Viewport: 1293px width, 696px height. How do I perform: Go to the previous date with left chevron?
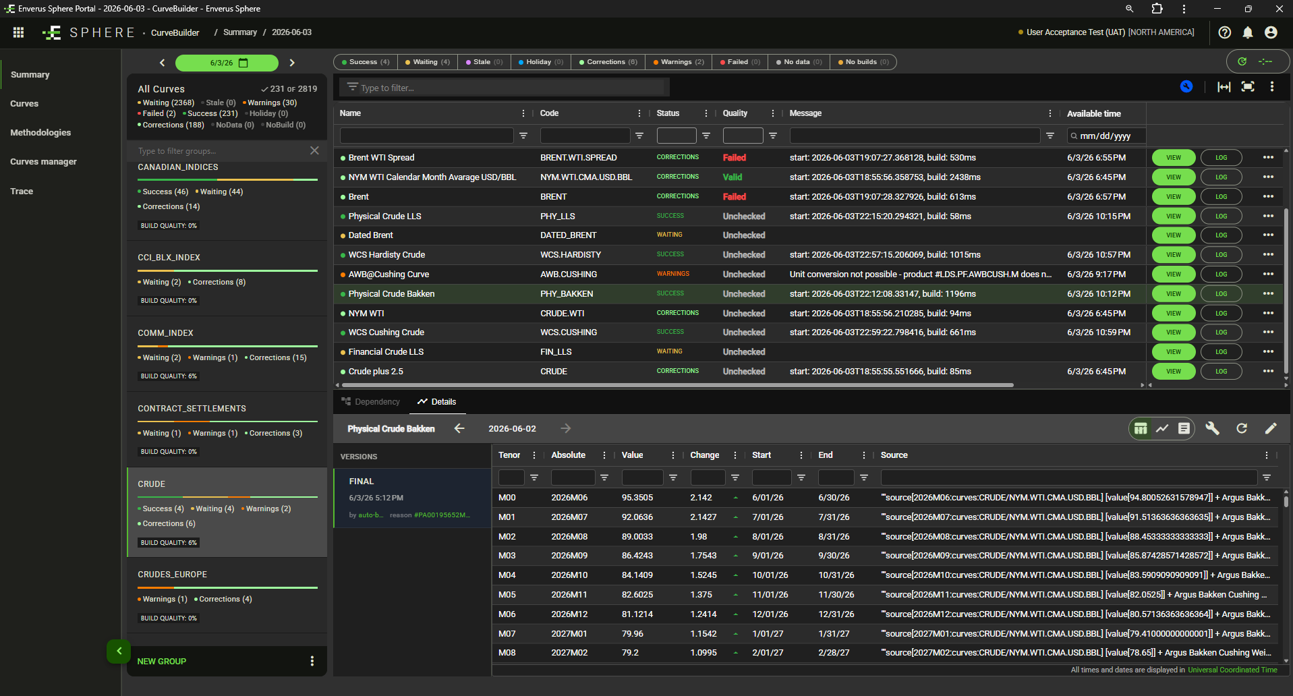click(x=162, y=63)
